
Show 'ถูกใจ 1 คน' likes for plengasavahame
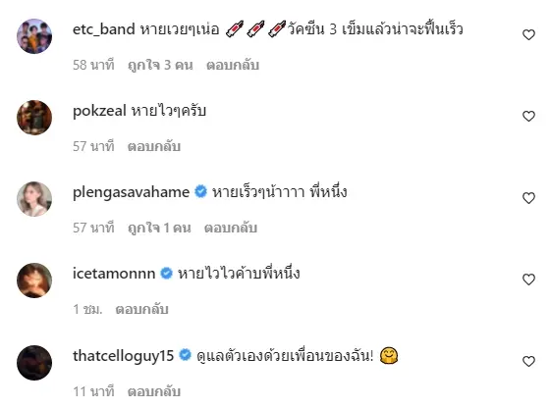pyautogui.click(x=159, y=228)
